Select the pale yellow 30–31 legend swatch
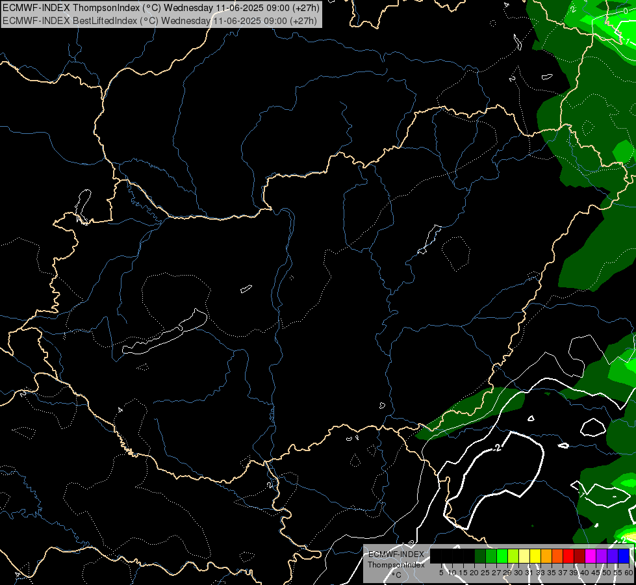The width and height of the screenshot is (636, 585). [524, 556]
